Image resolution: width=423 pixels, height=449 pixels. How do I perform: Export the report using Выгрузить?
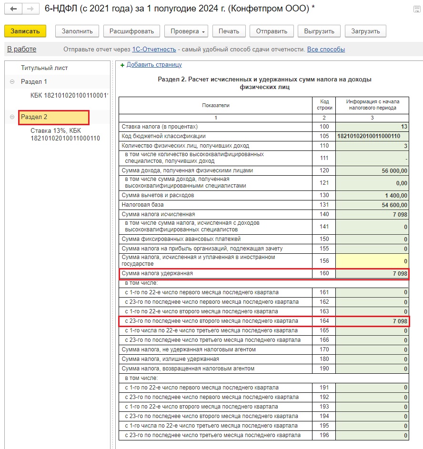click(x=319, y=31)
